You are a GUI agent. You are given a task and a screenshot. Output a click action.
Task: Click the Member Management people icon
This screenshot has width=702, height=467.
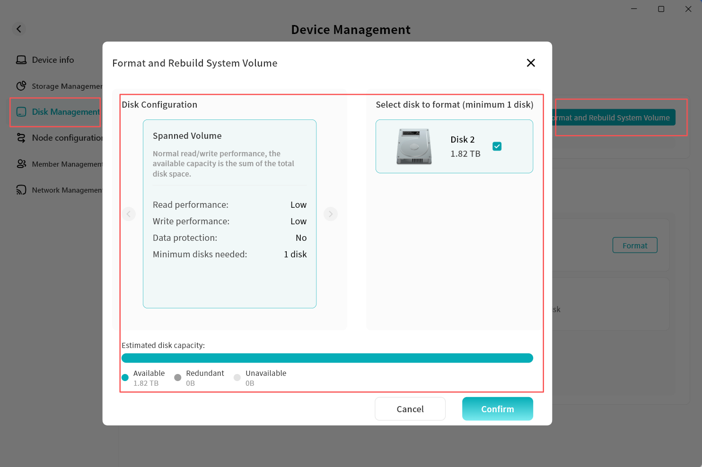(21, 164)
